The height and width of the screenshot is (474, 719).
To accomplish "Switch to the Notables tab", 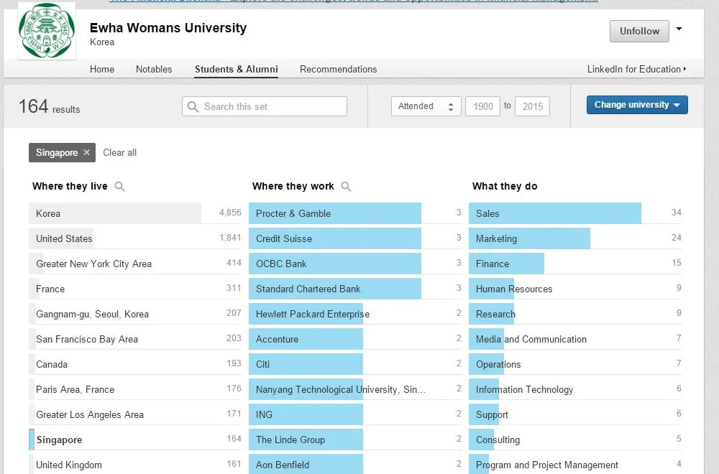I will pos(154,69).
